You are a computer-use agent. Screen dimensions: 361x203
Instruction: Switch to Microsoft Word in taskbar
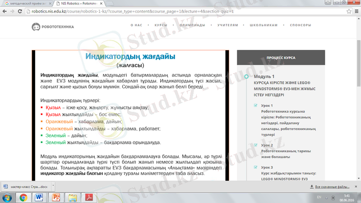point(38,197)
